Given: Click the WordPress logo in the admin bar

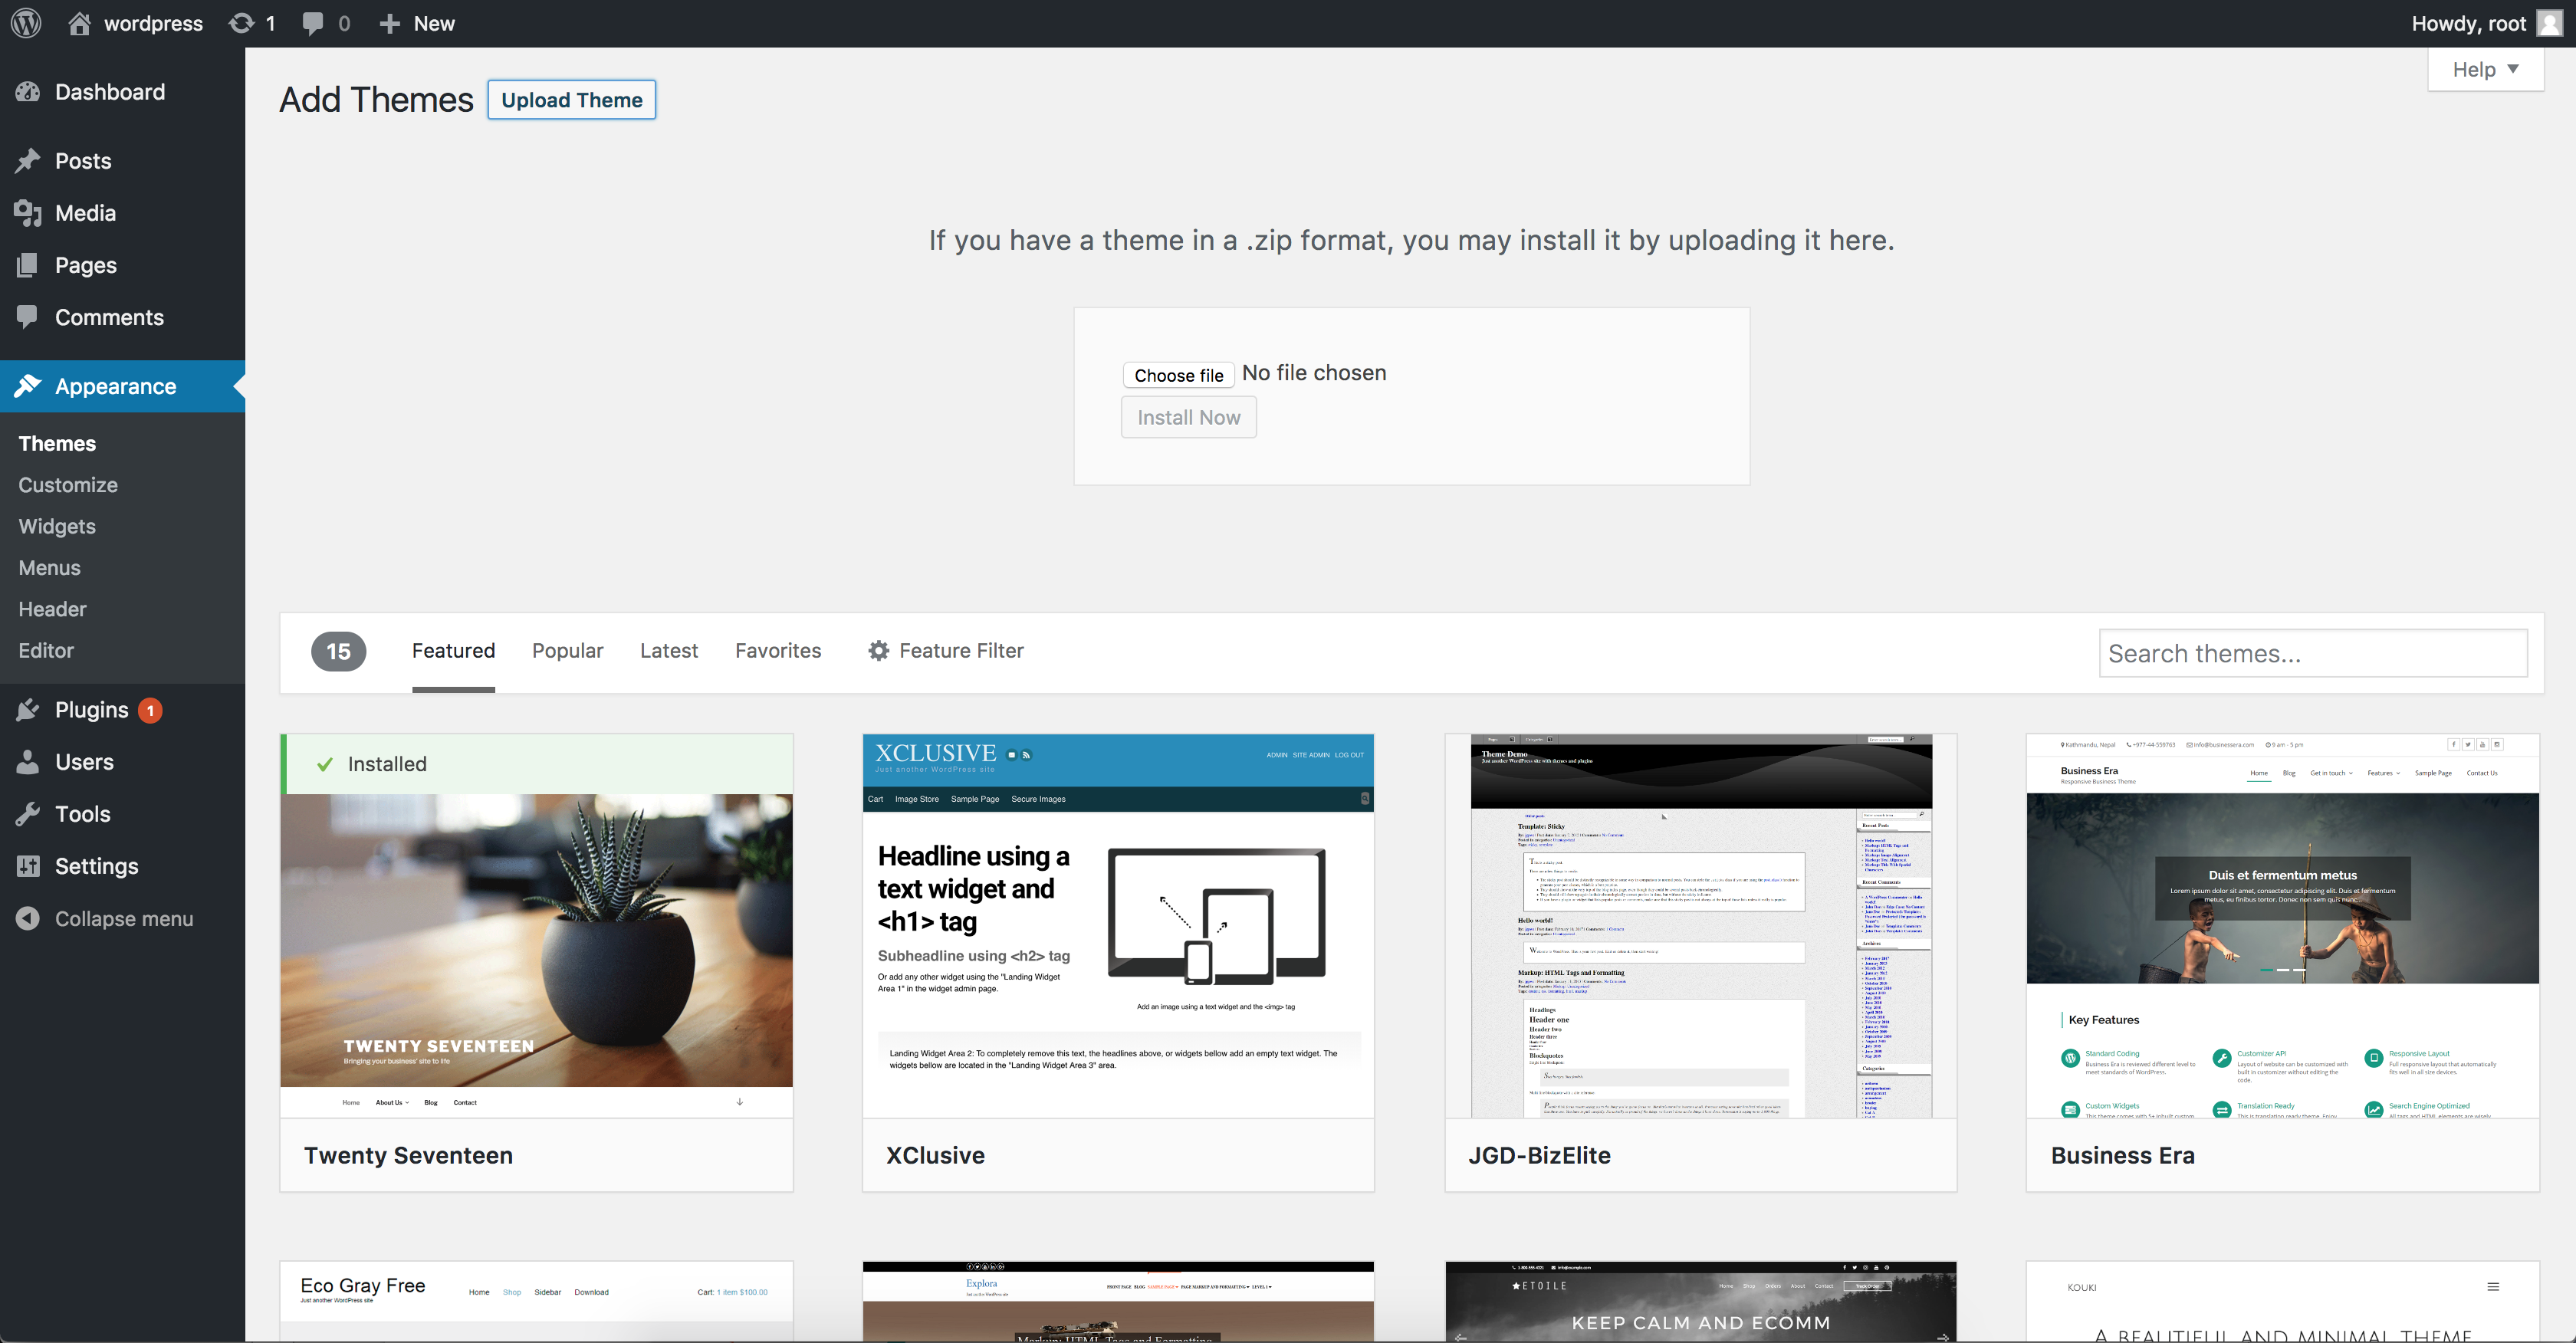Looking at the screenshot, I should 25,22.
